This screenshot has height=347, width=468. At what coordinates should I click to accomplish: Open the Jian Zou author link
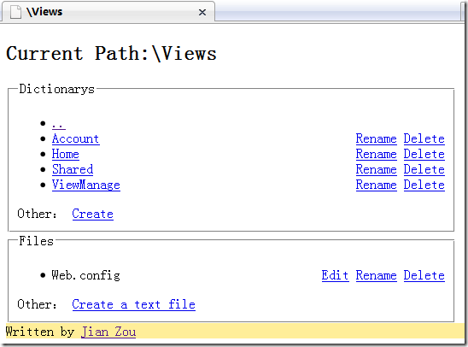point(108,332)
